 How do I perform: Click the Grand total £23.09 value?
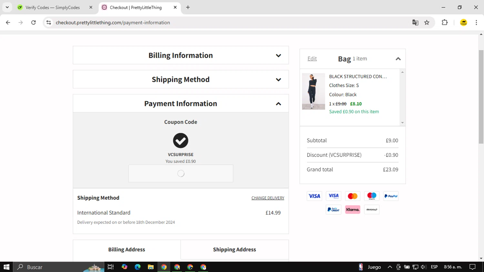tap(390, 169)
